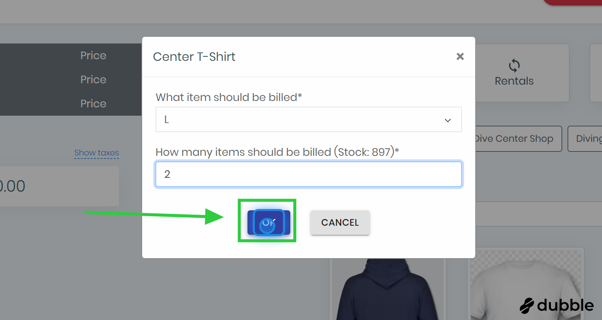Viewport: 602px width, 320px height.
Task: Focus the items quantity input field
Action: [x=308, y=174]
